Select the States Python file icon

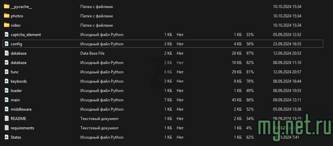[x=6, y=137]
